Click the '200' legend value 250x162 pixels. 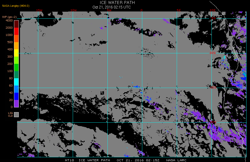pos(10,64)
